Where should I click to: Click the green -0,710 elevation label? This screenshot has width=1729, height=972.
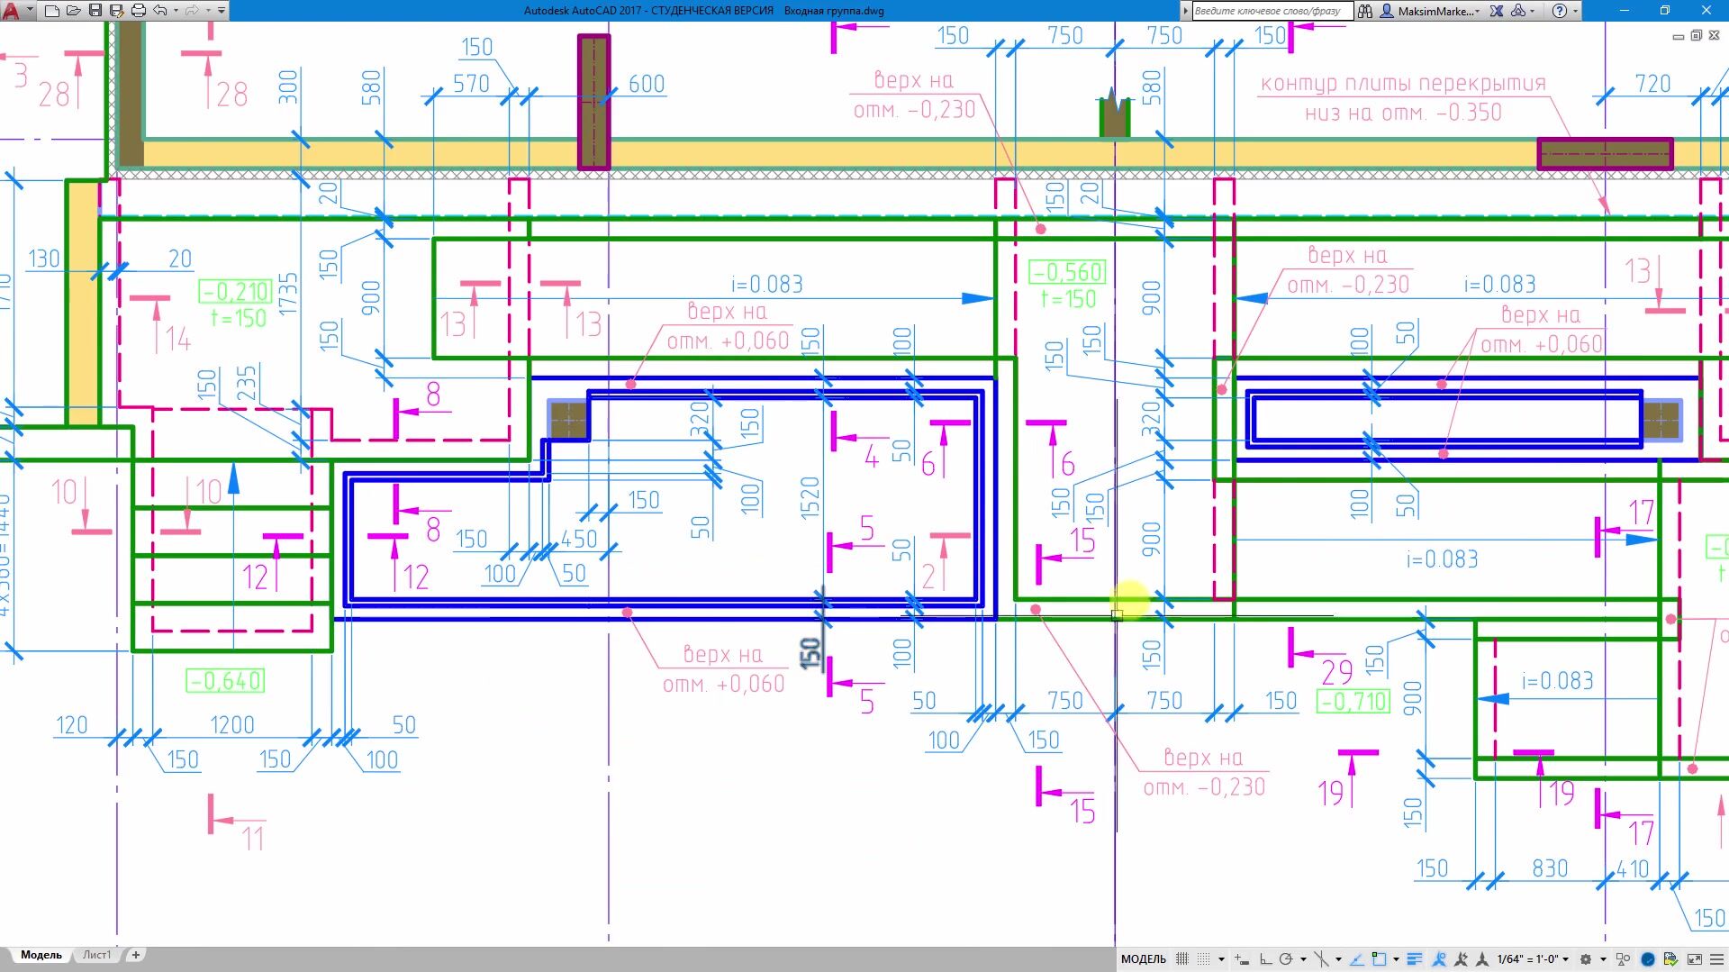1353,702
